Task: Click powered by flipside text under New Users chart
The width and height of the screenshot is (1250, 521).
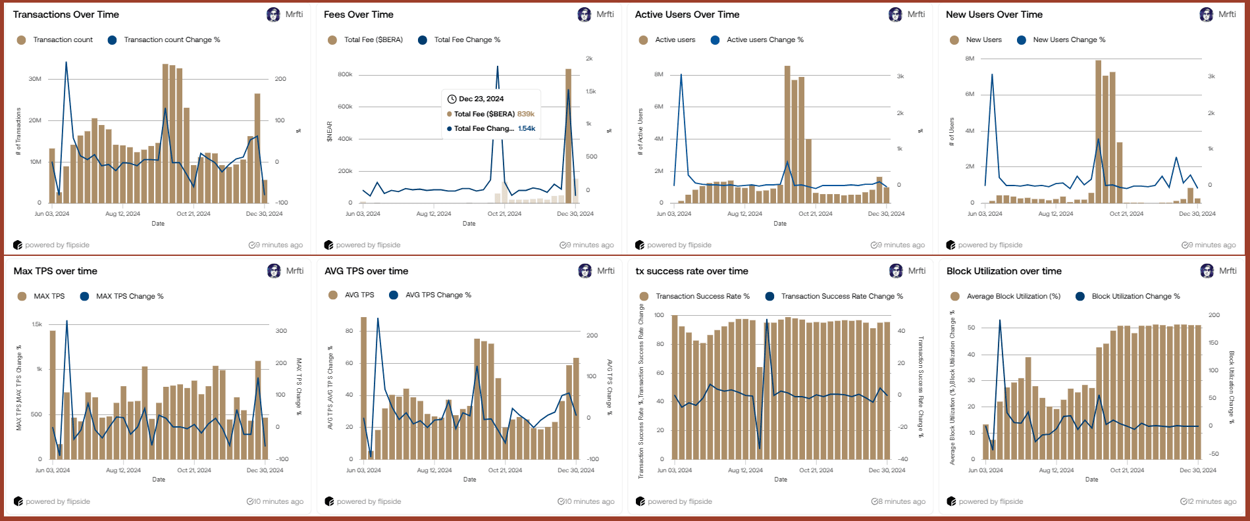Action: click(x=990, y=245)
